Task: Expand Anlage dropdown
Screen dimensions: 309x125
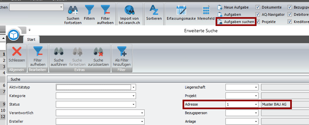Action: [256, 121]
